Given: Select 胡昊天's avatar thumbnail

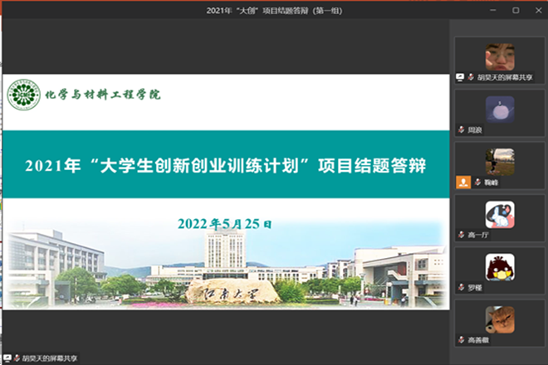Looking at the screenshot, I should click(499, 56).
